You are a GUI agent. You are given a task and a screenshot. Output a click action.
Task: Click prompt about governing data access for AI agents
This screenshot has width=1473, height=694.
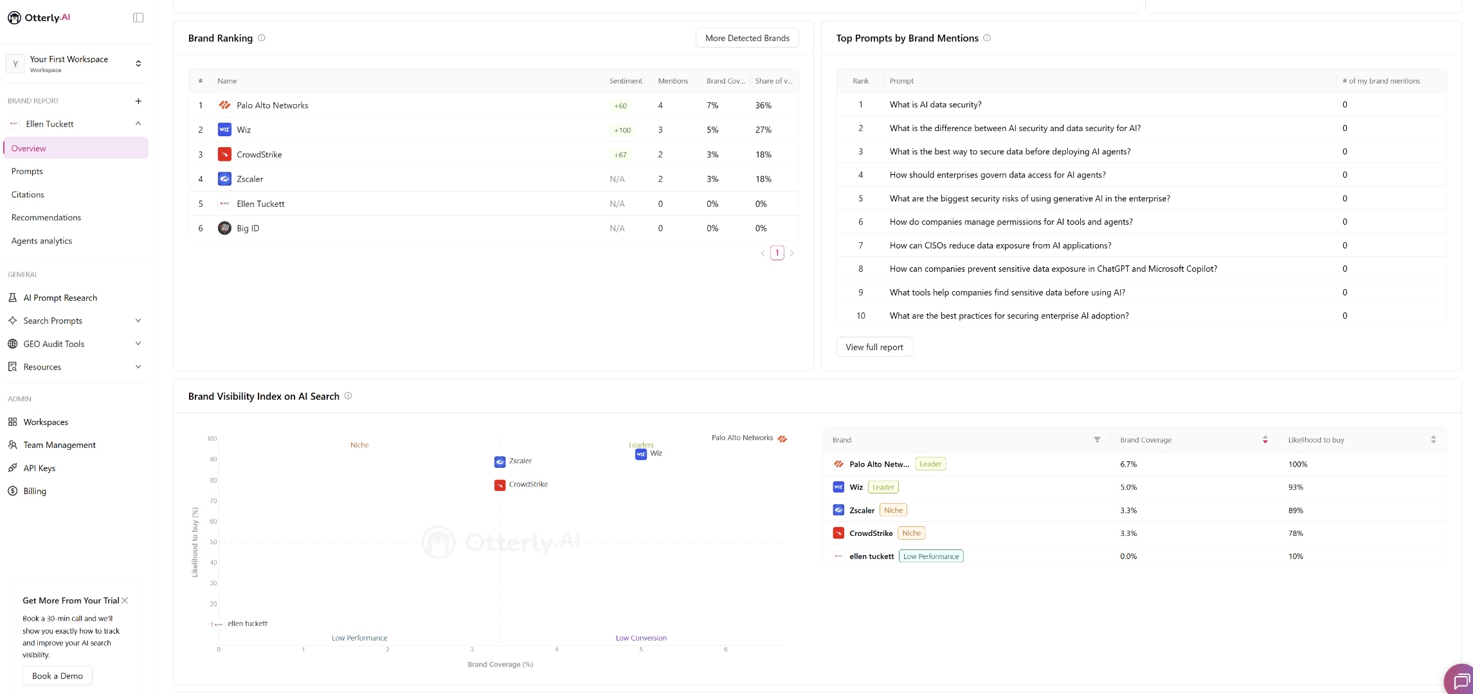pos(998,175)
